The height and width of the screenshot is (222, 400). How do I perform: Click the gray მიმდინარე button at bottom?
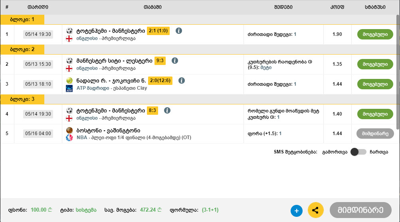click(x=360, y=210)
